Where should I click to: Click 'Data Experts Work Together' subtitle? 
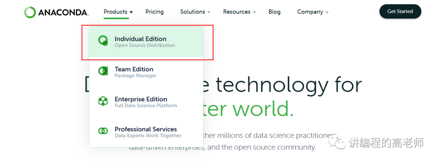148,136
